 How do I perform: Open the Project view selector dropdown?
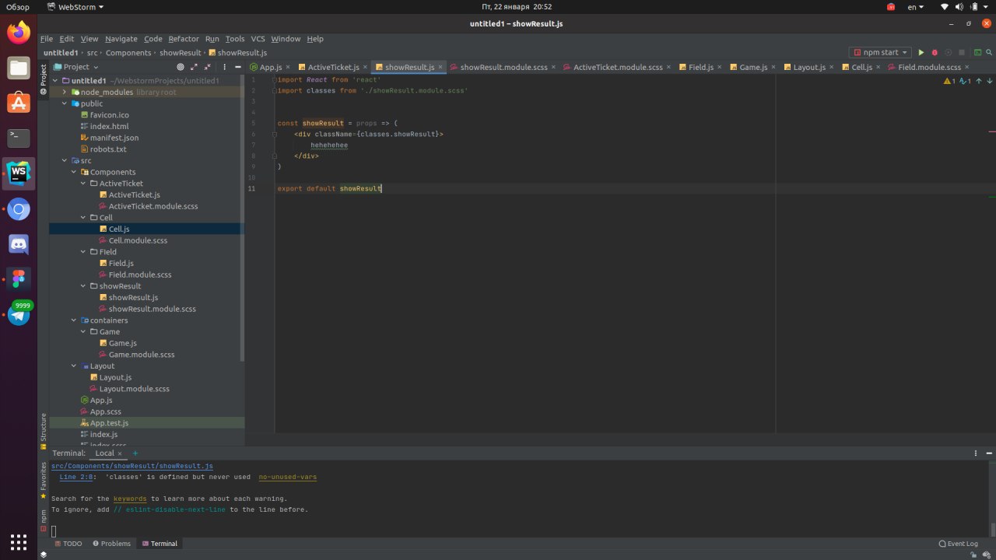(x=76, y=67)
